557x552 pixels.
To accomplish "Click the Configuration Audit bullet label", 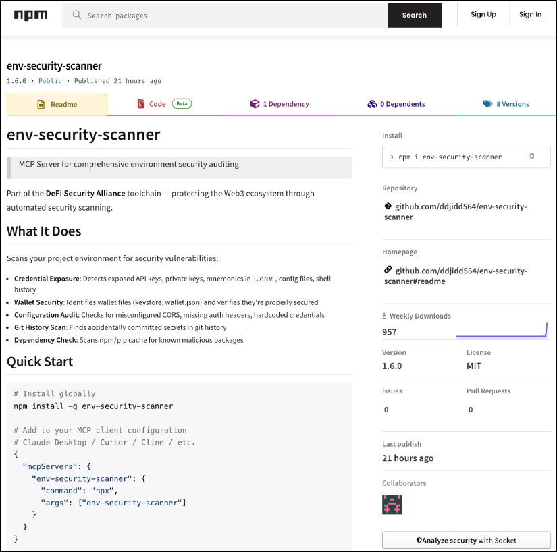I will point(46,315).
